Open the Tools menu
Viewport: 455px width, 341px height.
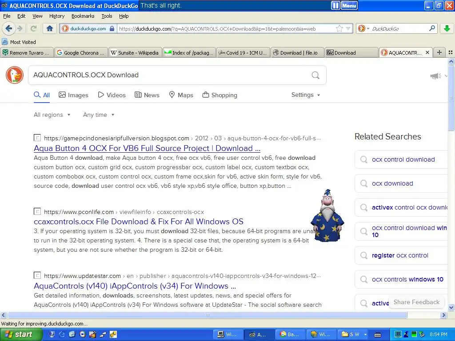(x=107, y=16)
